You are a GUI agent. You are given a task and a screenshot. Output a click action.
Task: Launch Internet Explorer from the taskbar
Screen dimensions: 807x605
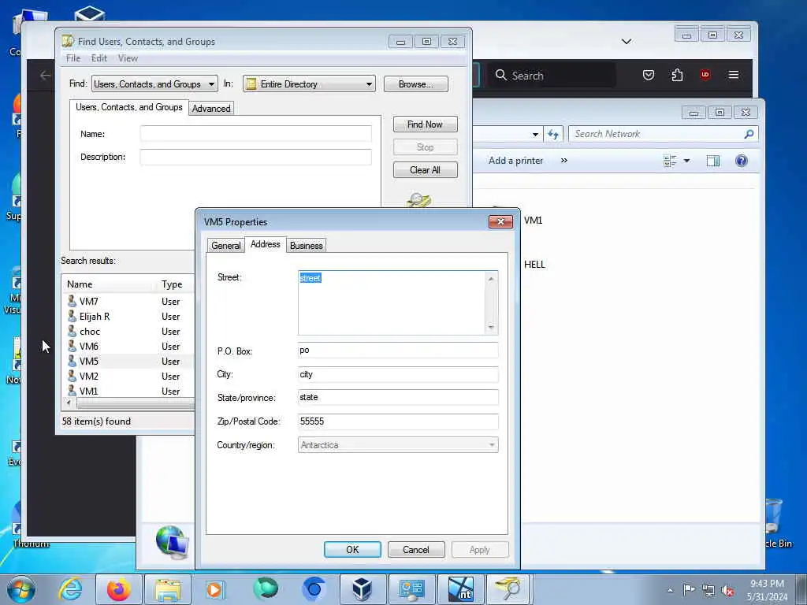tap(70, 589)
